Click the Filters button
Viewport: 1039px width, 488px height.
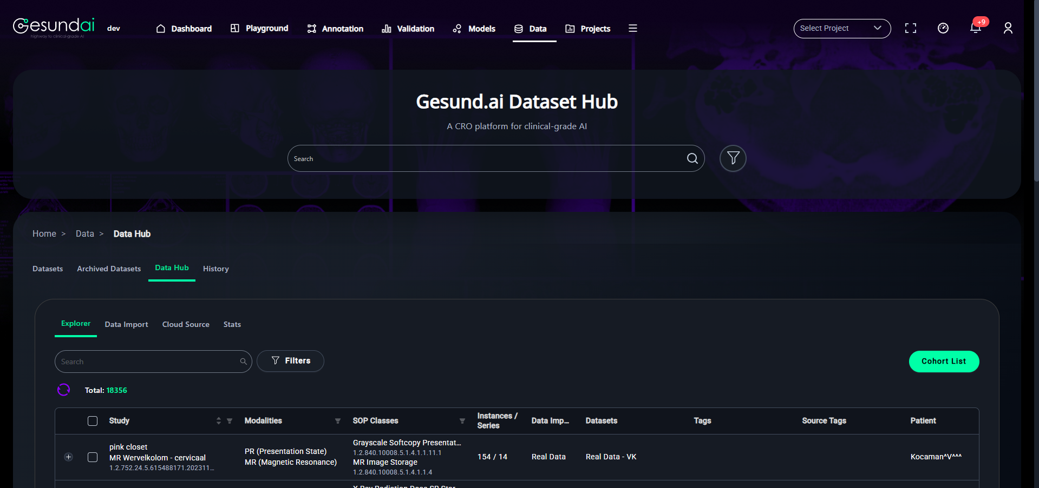pos(291,361)
